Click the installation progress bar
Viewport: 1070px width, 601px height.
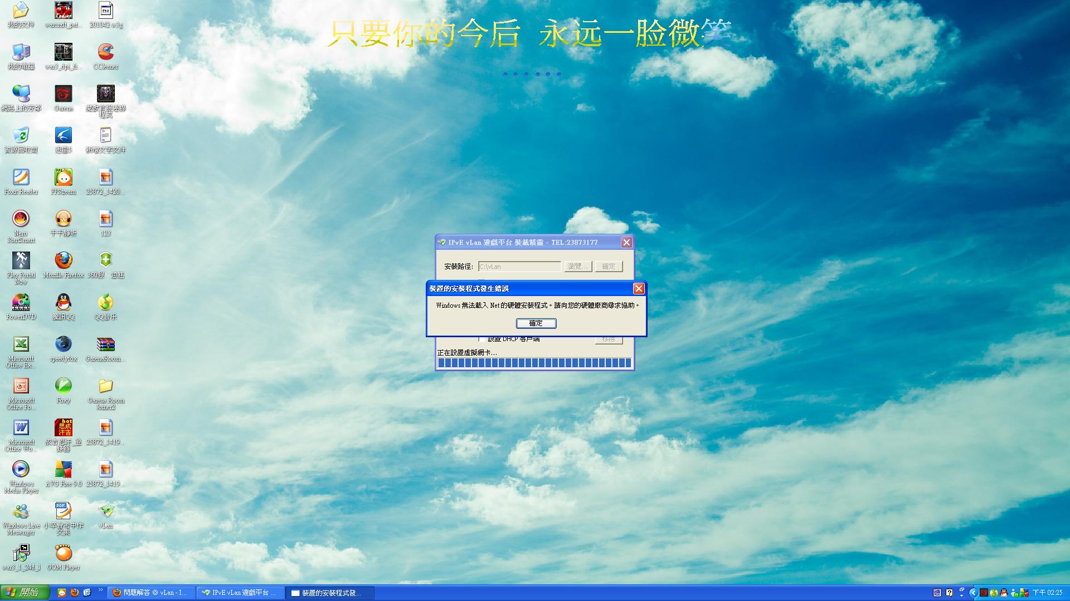click(x=534, y=363)
